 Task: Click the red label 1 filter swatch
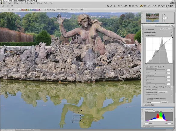click(22, 10)
